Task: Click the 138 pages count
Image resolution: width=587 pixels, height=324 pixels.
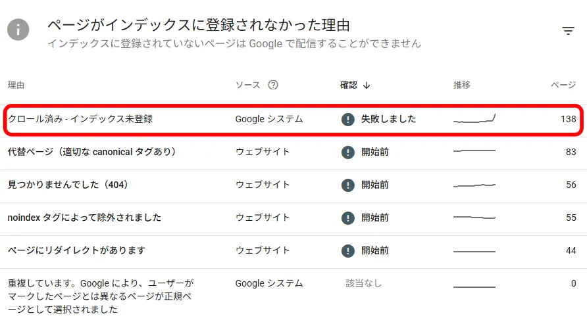Action: coord(569,119)
